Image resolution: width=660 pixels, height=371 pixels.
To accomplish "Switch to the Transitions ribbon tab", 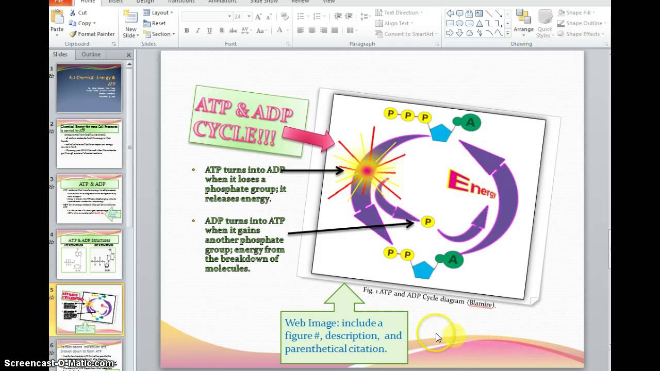I will tap(180, 2).
